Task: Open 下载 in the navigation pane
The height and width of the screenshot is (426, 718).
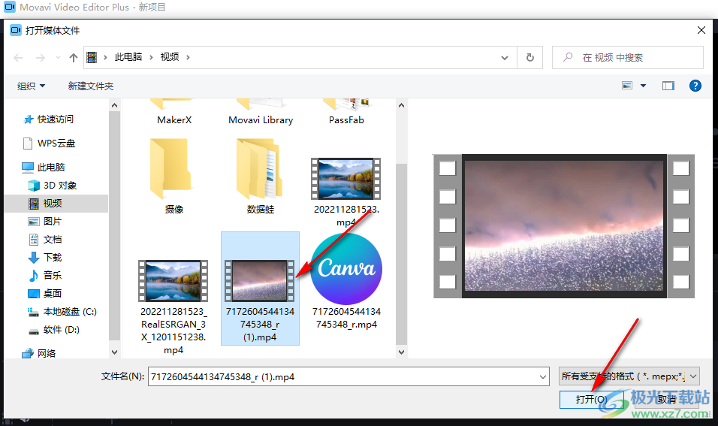Action: click(45, 258)
